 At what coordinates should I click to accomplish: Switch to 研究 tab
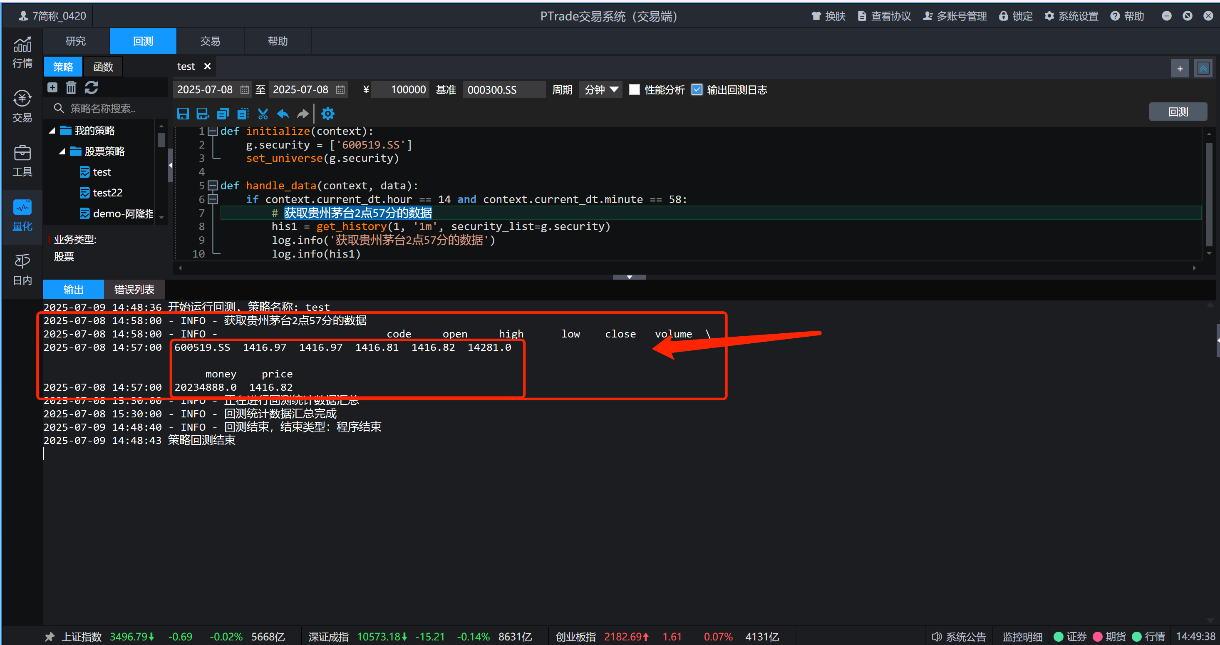[x=76, y=41]
